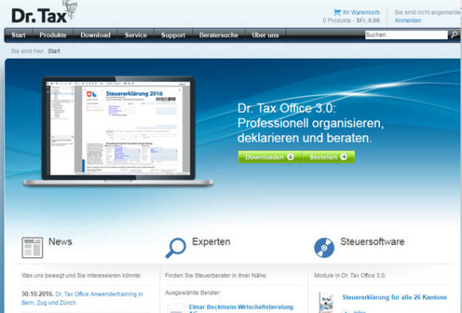
Task: Click 'Ausgewählte Berater' text
Action: [193, 292]
